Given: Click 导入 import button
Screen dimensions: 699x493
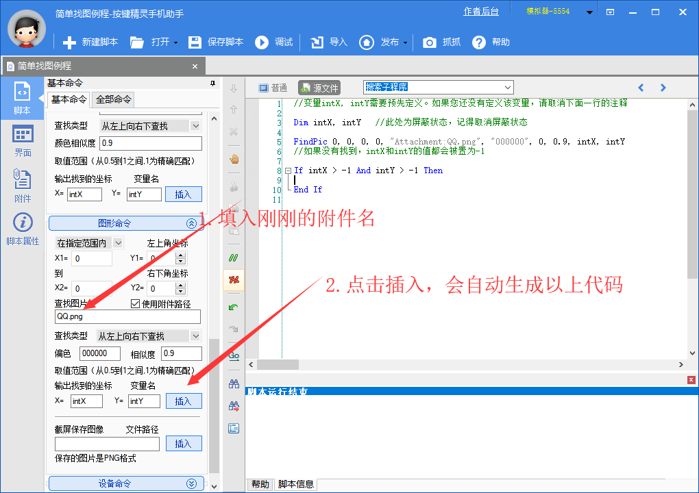Looking at the screenshot, I should 329,42.
